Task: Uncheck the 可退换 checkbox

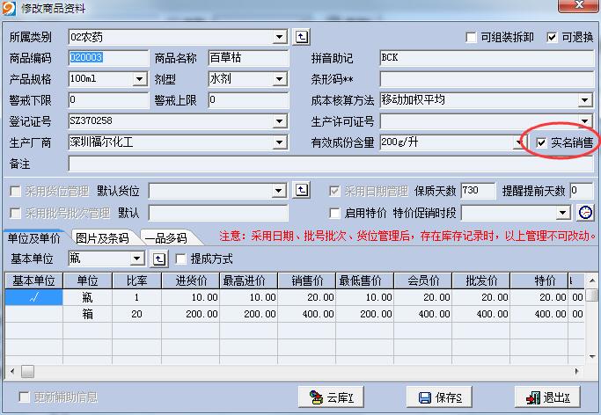Action: coord(553,38)
